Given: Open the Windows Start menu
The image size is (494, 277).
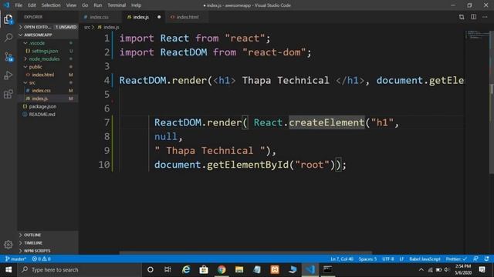Looking at the screenshot, I should 8,270.
